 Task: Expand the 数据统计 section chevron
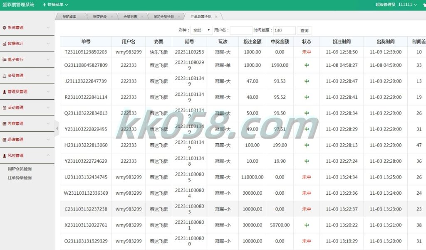[48, 44]
